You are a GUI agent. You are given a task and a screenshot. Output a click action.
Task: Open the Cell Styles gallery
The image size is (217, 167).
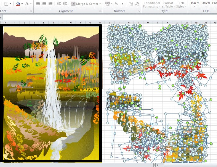(181, 5)
